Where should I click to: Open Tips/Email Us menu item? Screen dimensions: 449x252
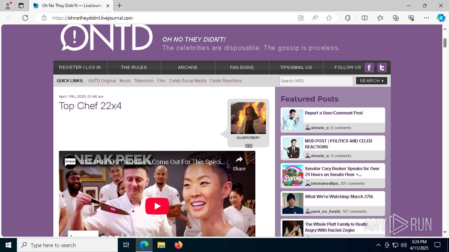coord(296,68)
